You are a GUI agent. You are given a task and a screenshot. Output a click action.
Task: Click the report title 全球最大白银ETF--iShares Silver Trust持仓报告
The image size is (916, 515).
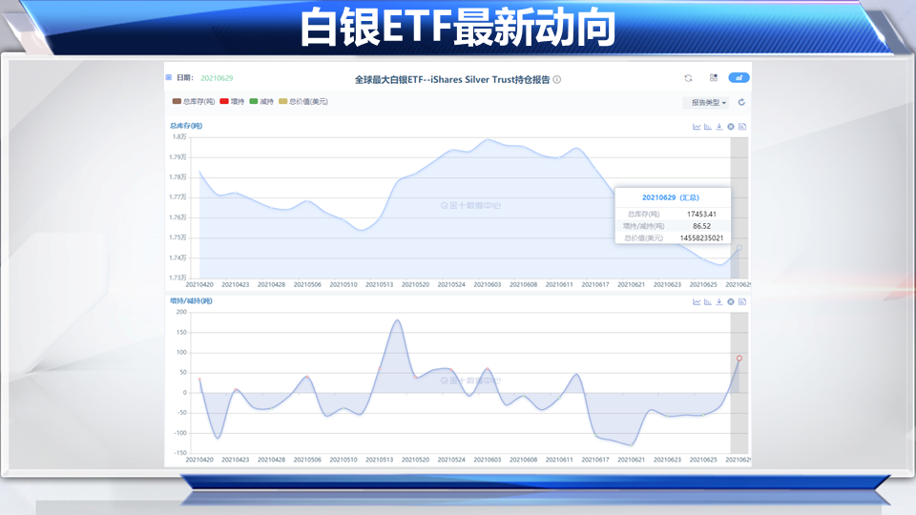pyautogui.click(x=452, y=79)
